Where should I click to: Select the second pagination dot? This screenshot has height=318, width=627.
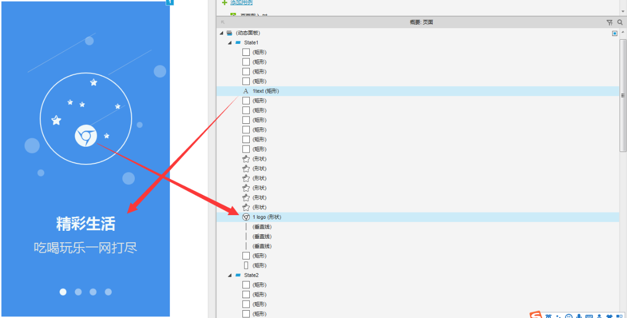click(x=78, y=292)
